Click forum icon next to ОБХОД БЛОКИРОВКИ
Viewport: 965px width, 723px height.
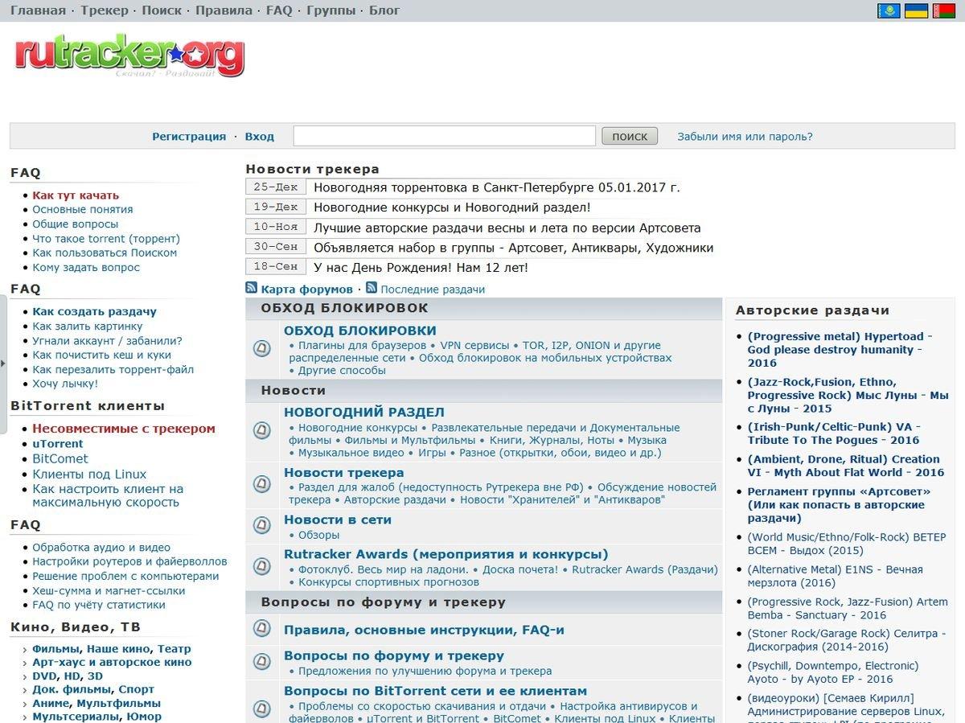click(261, 349)
